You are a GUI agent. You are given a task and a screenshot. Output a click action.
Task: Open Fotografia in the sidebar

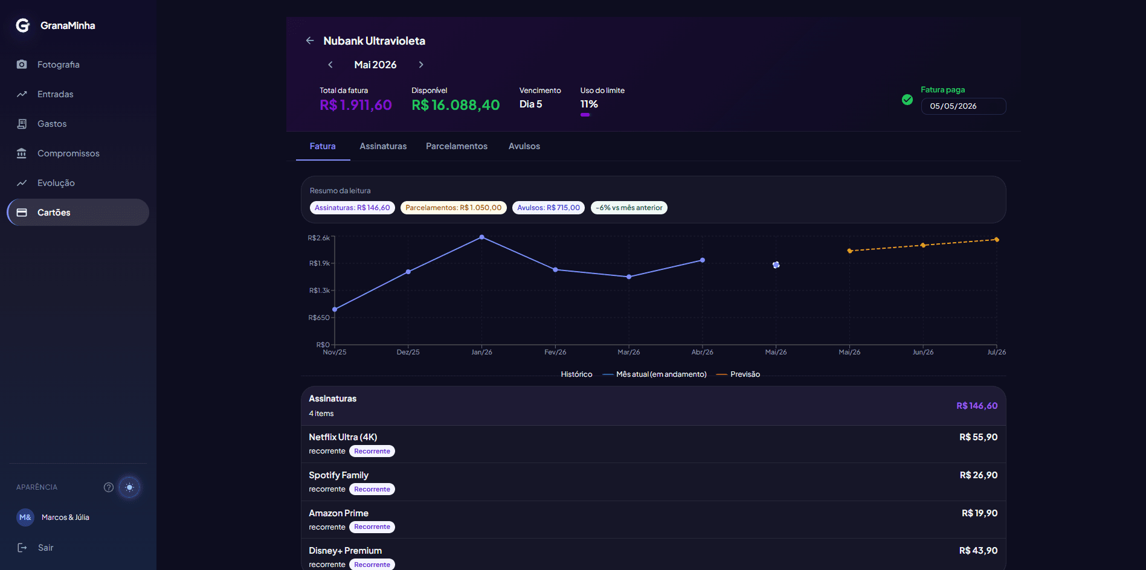click(x=78, y=65)
